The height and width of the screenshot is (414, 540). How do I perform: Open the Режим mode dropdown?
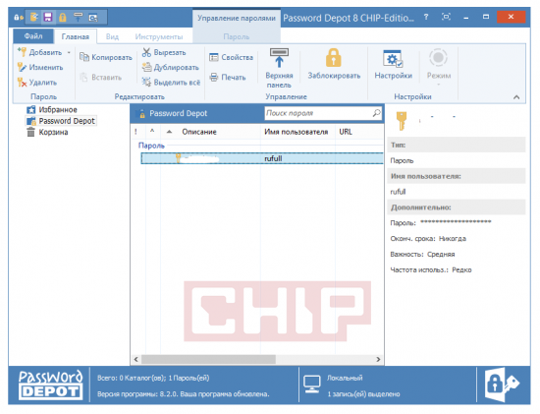pos(439,67)
